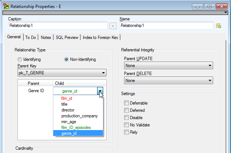Screen dimensions: 231x153
Task: Click the equals sync button between Caption and Name
Action: (x=113, y=26)
